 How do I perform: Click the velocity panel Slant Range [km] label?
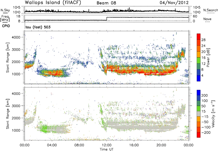[x=8, y=114]
